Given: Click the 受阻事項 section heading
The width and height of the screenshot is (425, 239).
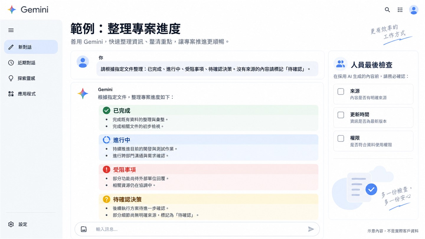Looking at the screenshot, I should [125, 170].
